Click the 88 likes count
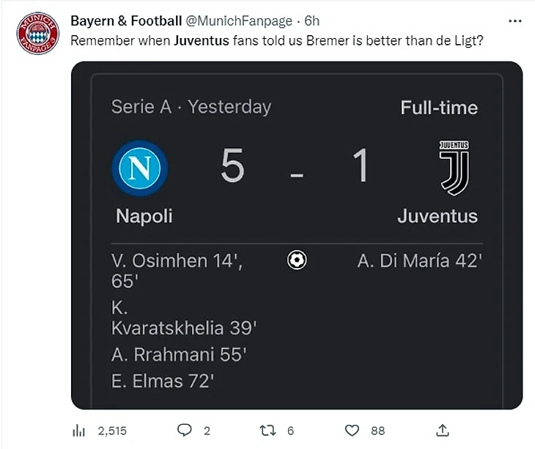 click(378, 431)
